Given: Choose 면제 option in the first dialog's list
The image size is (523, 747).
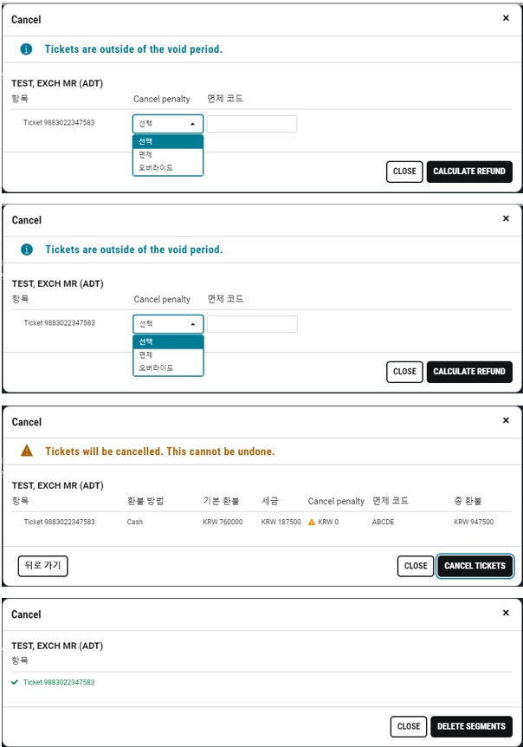Looking at the screenshot, I should [x=168, y=155].
